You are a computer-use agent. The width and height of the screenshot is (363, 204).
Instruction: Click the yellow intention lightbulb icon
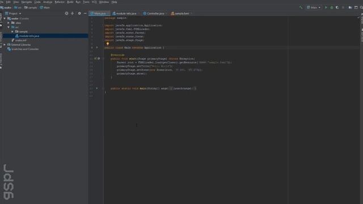[108, 44]
